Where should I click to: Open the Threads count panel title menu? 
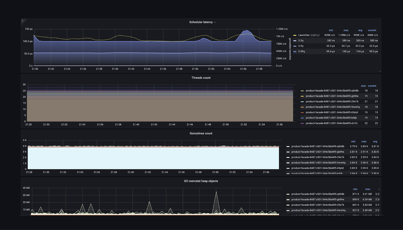tap(201, 78)
